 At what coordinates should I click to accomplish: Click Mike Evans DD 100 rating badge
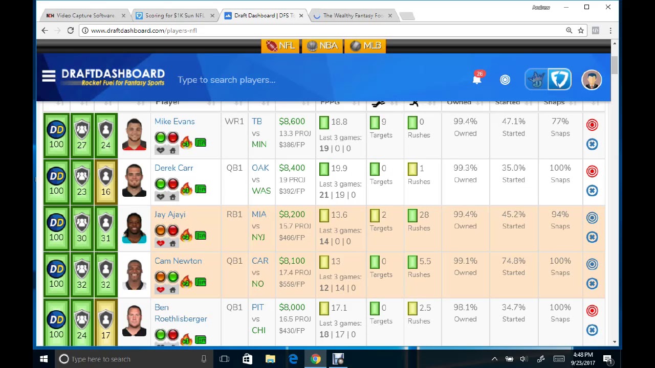(56, 135)
